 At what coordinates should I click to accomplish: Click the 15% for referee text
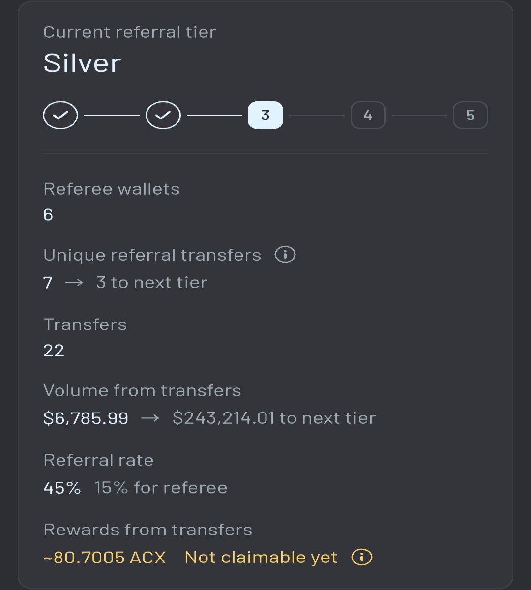pos(161,488)
